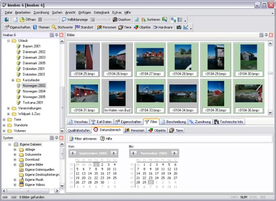Image resolution: width=276 pixels, height=201 pixels.
Task: Click the camera icon next to Hardware
Action: coord(179,27)
